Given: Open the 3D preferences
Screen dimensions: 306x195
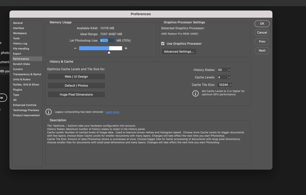Looking at the screenshot, I should [x=27, y=100].
